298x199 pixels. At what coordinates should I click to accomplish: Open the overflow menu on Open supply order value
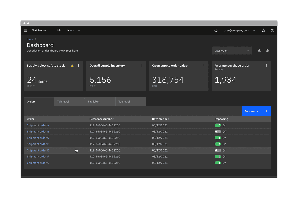coord(204,65)
